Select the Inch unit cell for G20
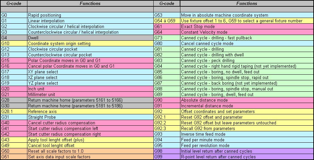314x160 pixels. coord(90,89)
